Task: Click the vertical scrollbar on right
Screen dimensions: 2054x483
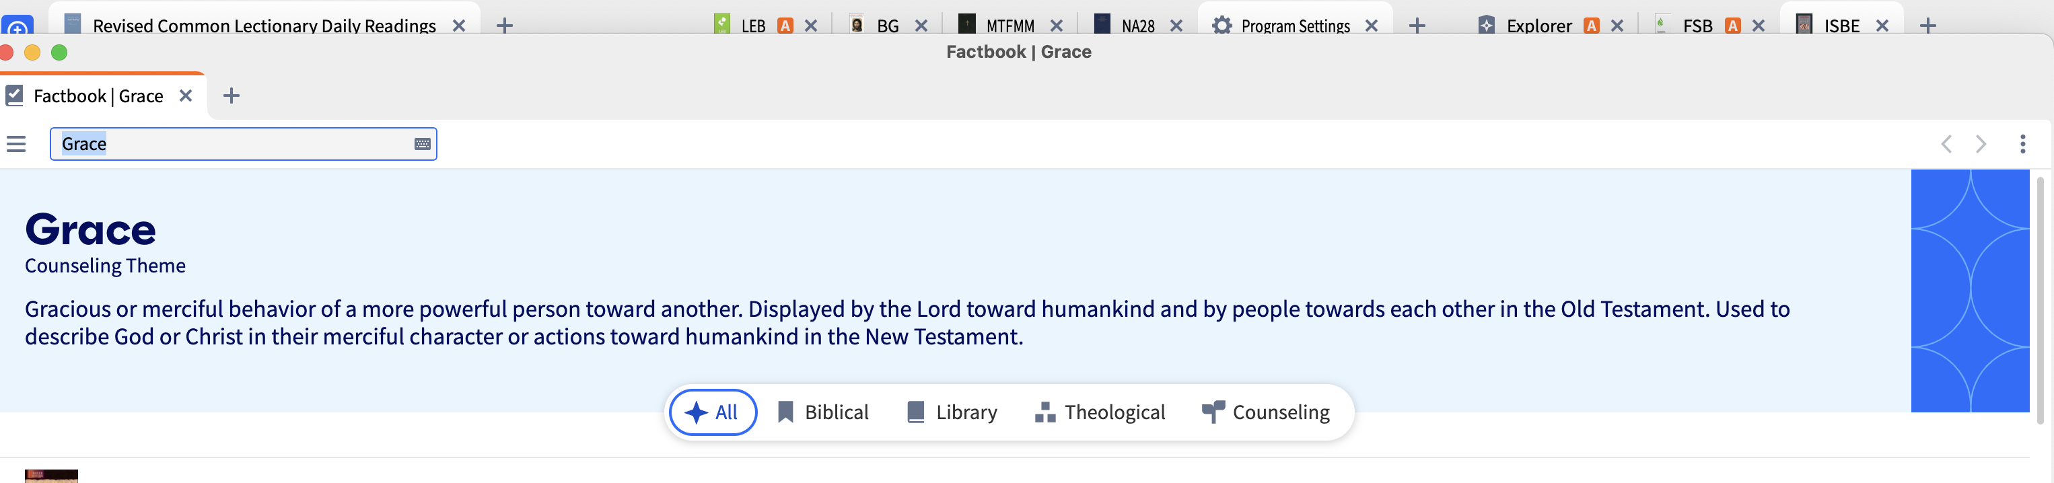Action: [x=2040, y=303]
